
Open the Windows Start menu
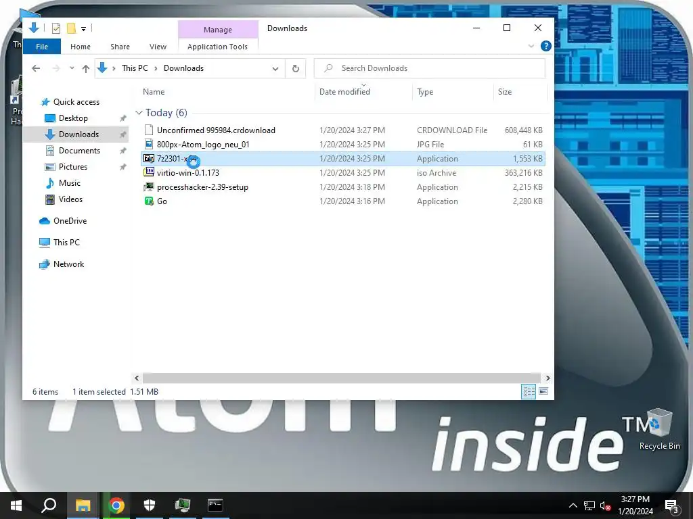tap(16, 505)
